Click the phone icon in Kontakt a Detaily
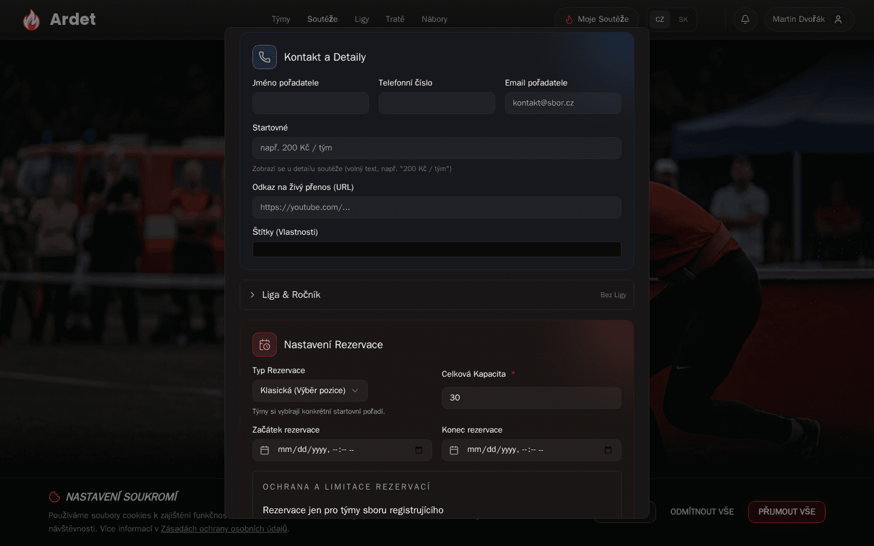 pyautogui.click(x=265, y=57)
